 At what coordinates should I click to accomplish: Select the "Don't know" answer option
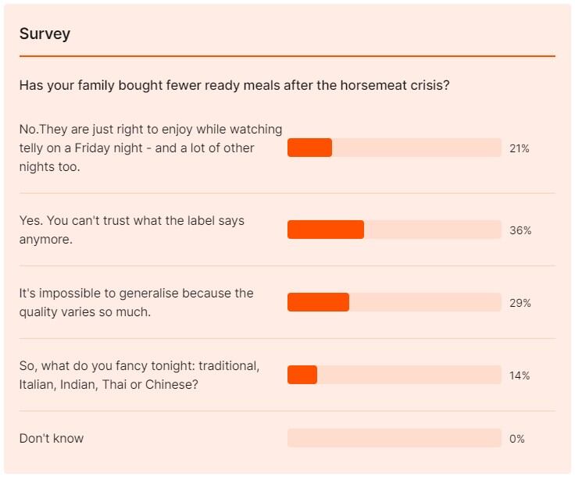pos(52,438)
